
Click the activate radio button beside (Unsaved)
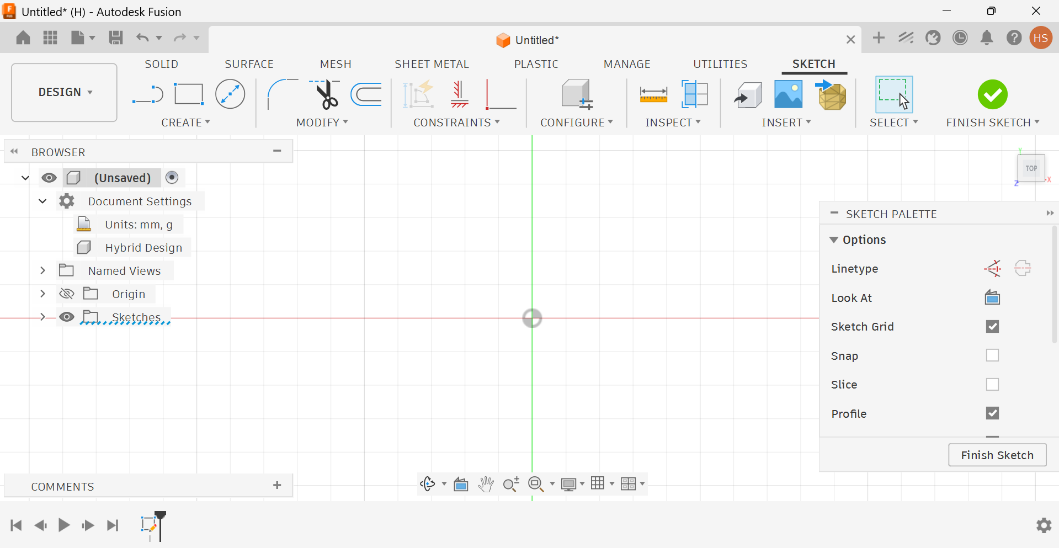coord(172,177)
